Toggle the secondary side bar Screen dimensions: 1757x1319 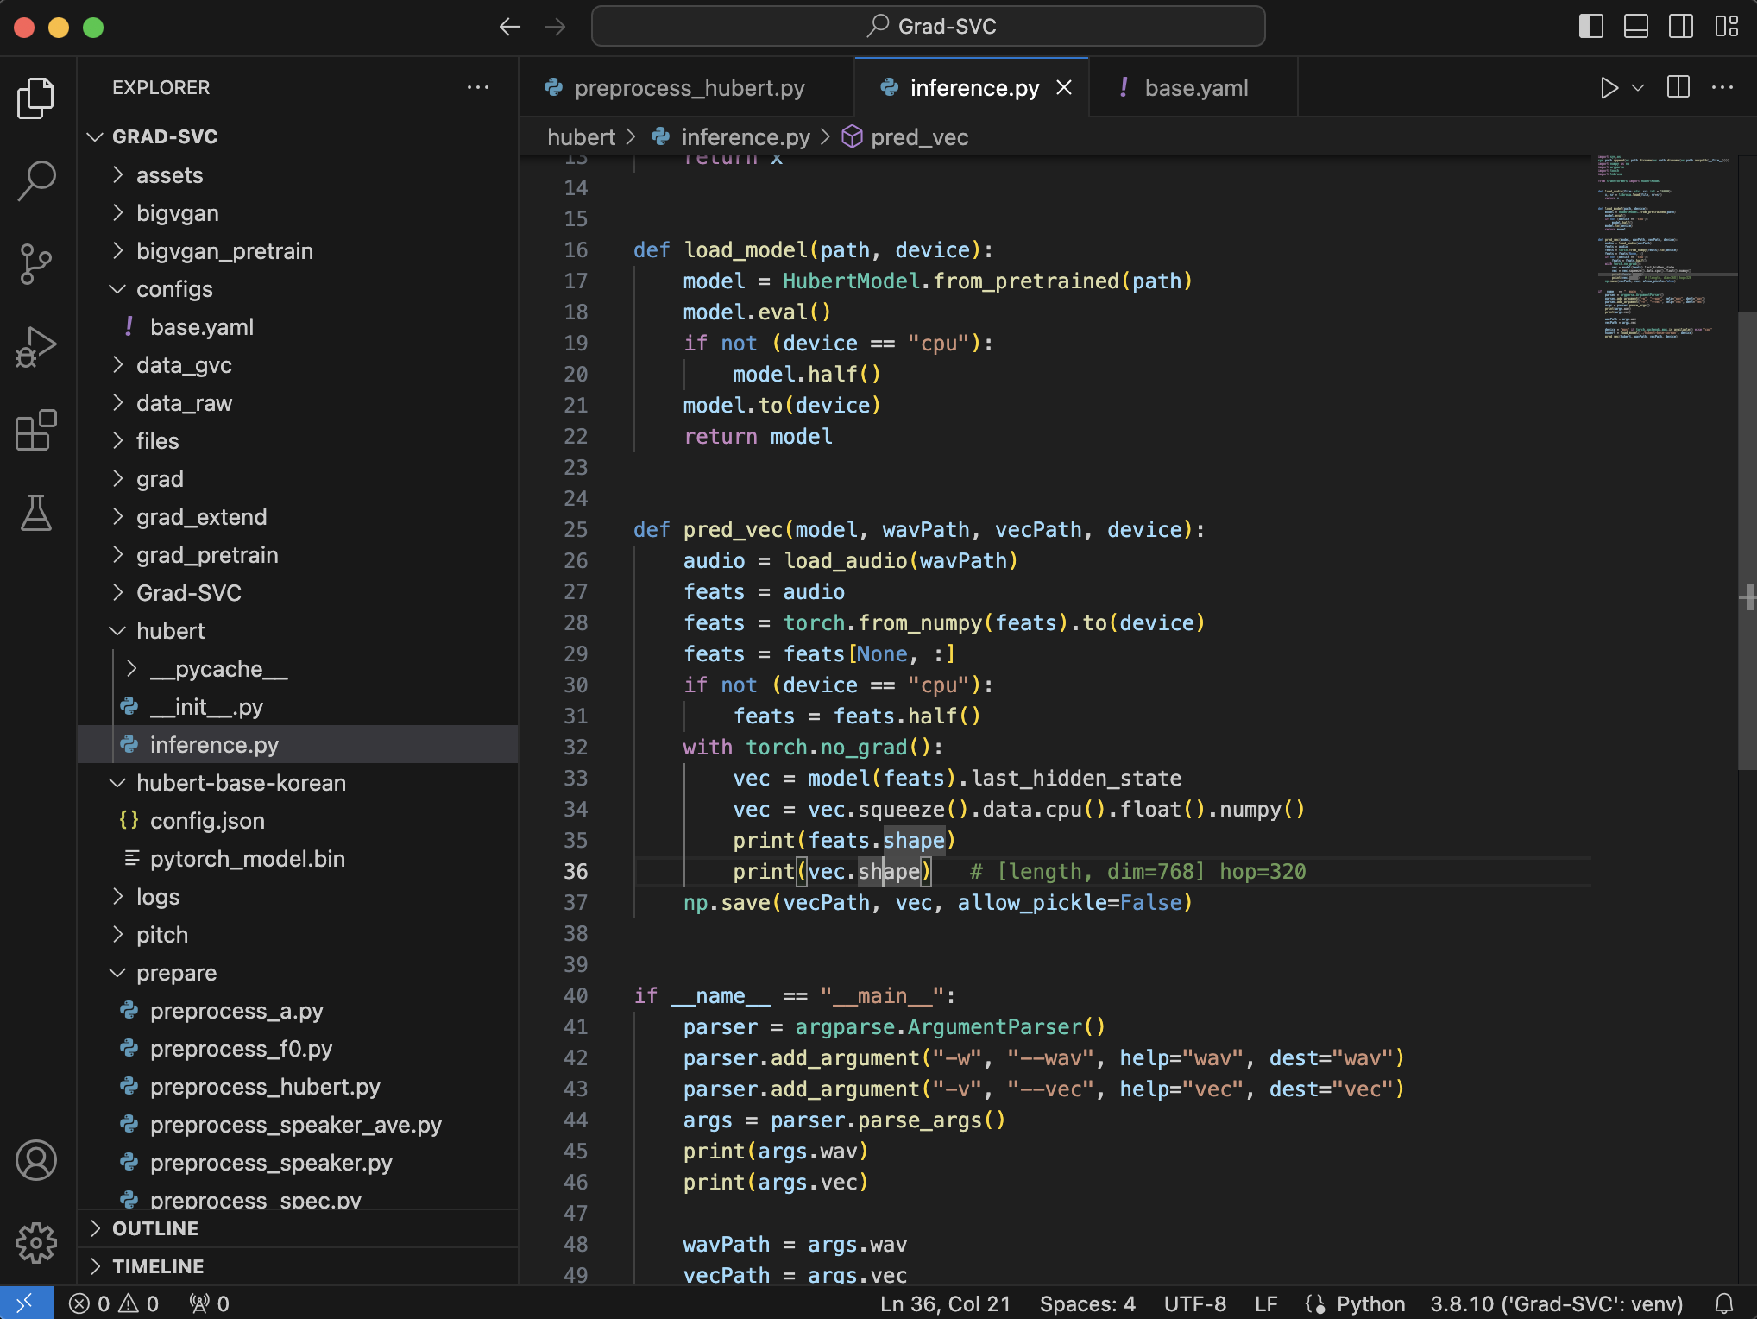(1681, 27)
